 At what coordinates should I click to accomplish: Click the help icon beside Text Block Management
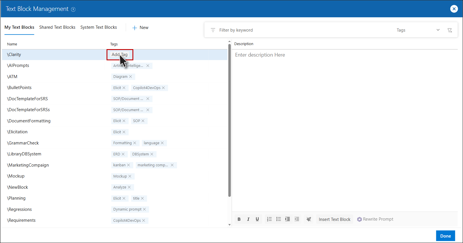73,9
